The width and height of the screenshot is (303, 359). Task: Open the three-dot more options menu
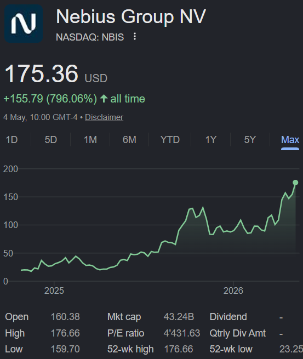tap(135, 36)
